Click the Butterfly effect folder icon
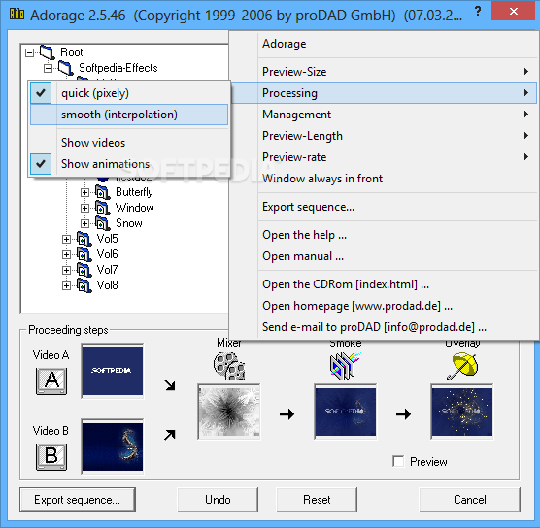 pos(102,192)
